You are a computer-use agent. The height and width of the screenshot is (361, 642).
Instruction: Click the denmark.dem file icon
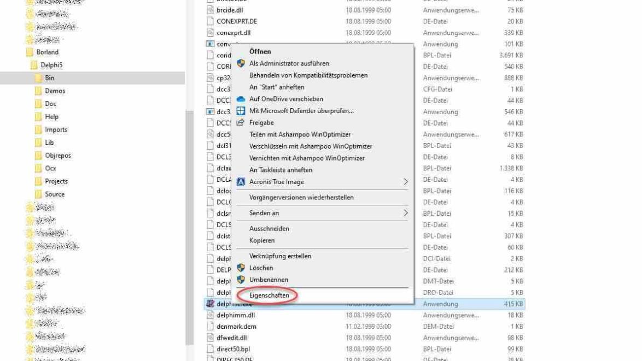210,327
